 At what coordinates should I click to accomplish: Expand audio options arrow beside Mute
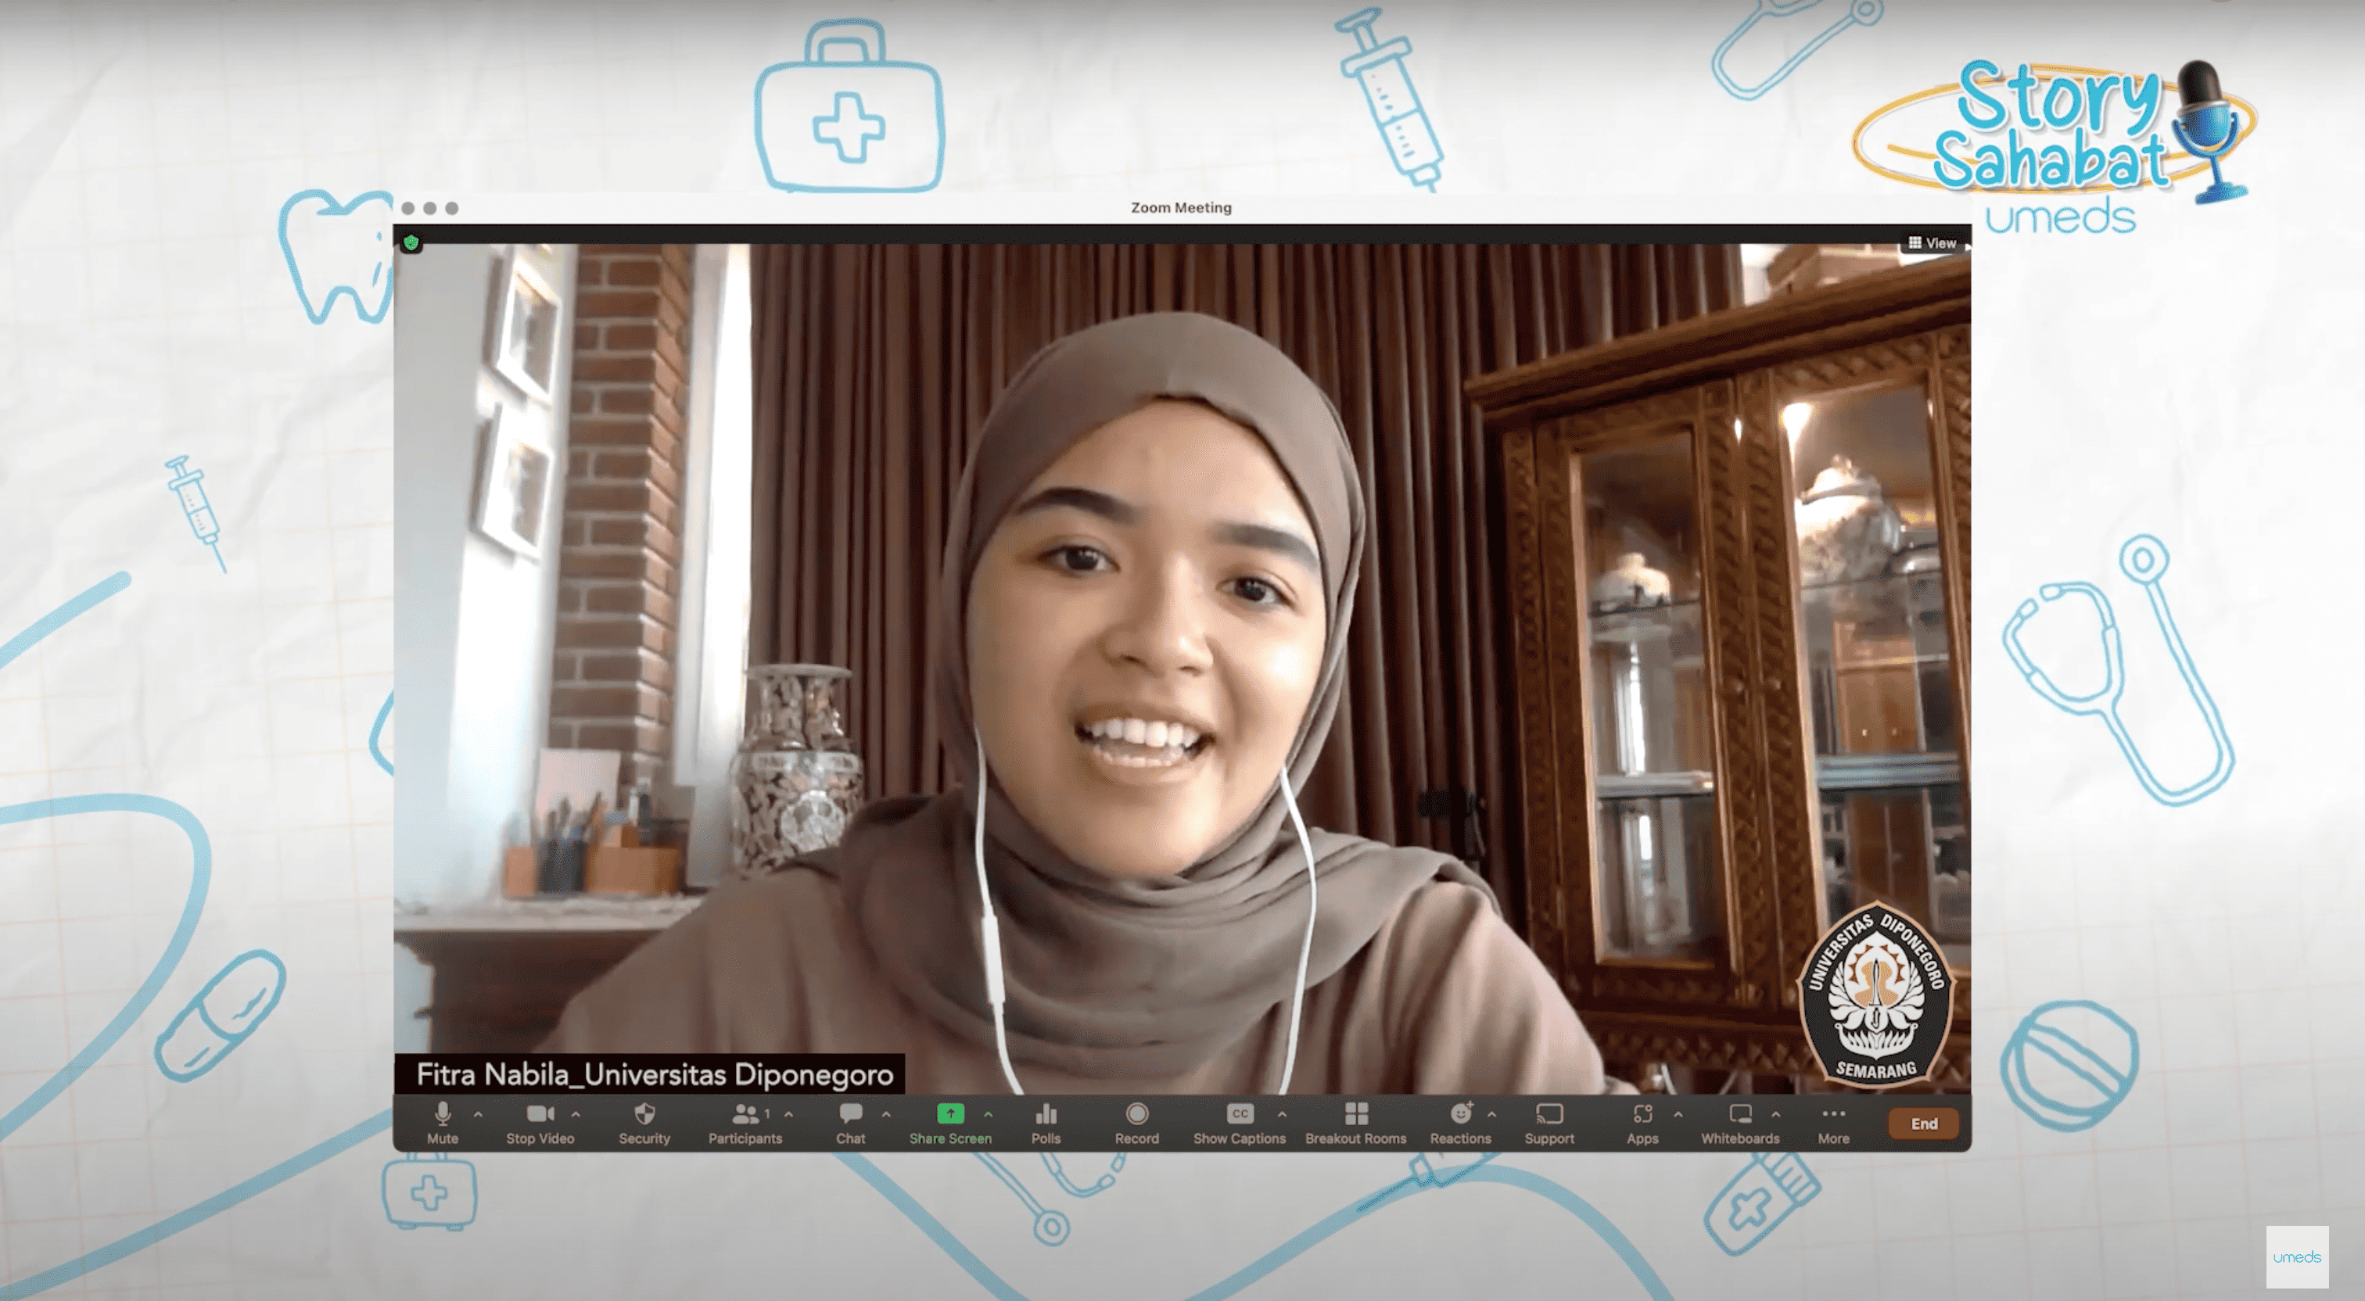tap(479, 1113)
